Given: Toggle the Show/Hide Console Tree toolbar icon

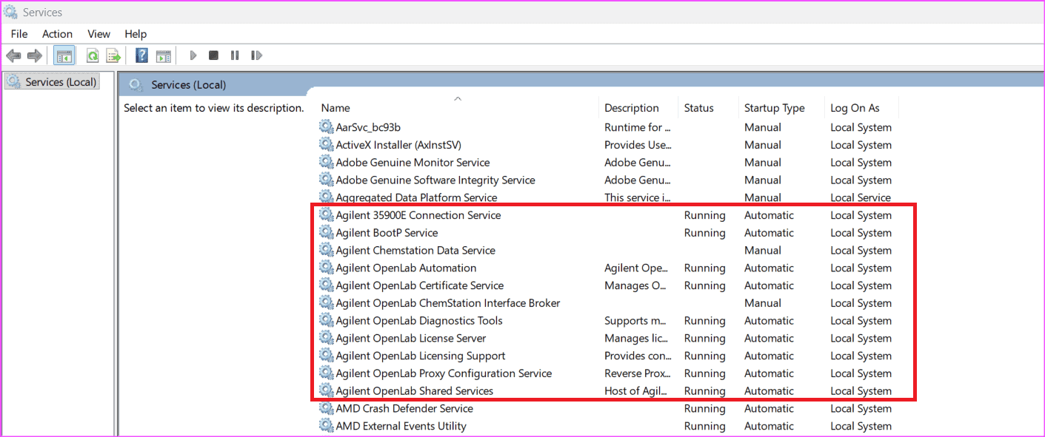Looking at the screenshot, I should tap(64, 55).
